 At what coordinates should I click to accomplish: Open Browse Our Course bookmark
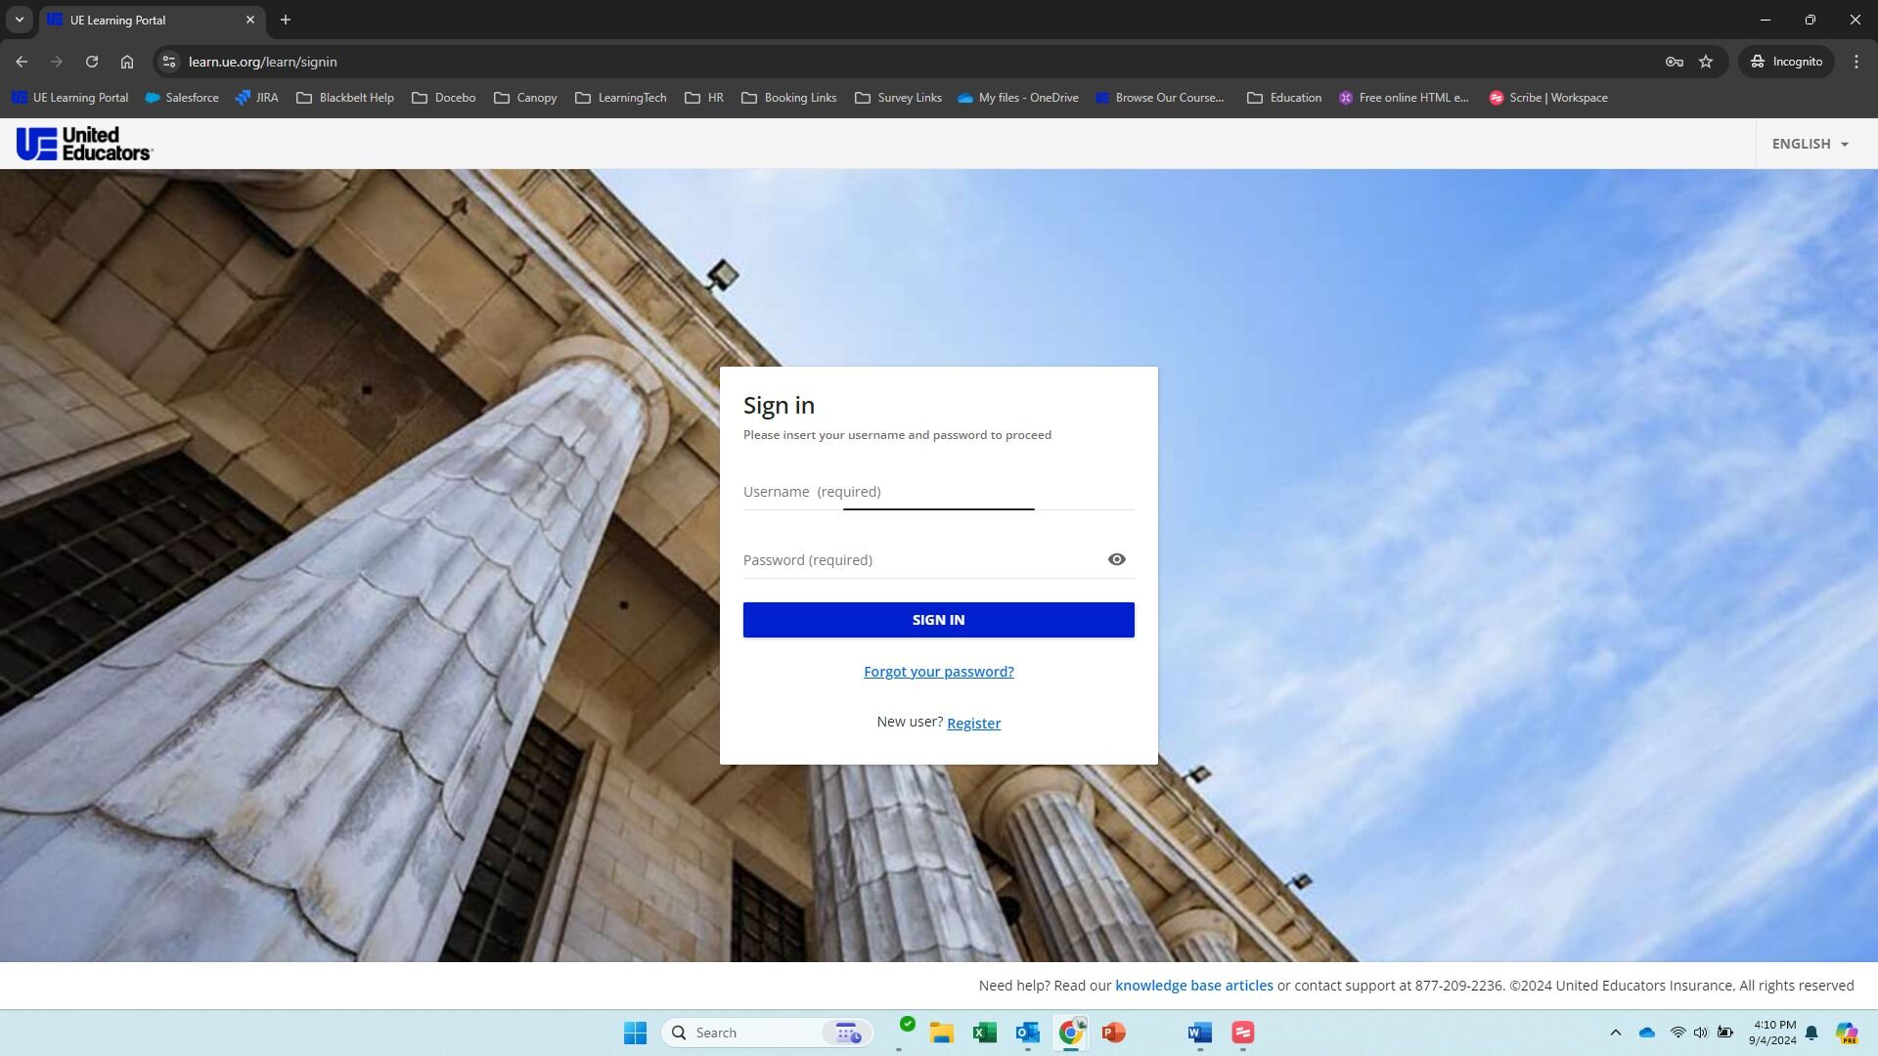(x=1160, y=98)
